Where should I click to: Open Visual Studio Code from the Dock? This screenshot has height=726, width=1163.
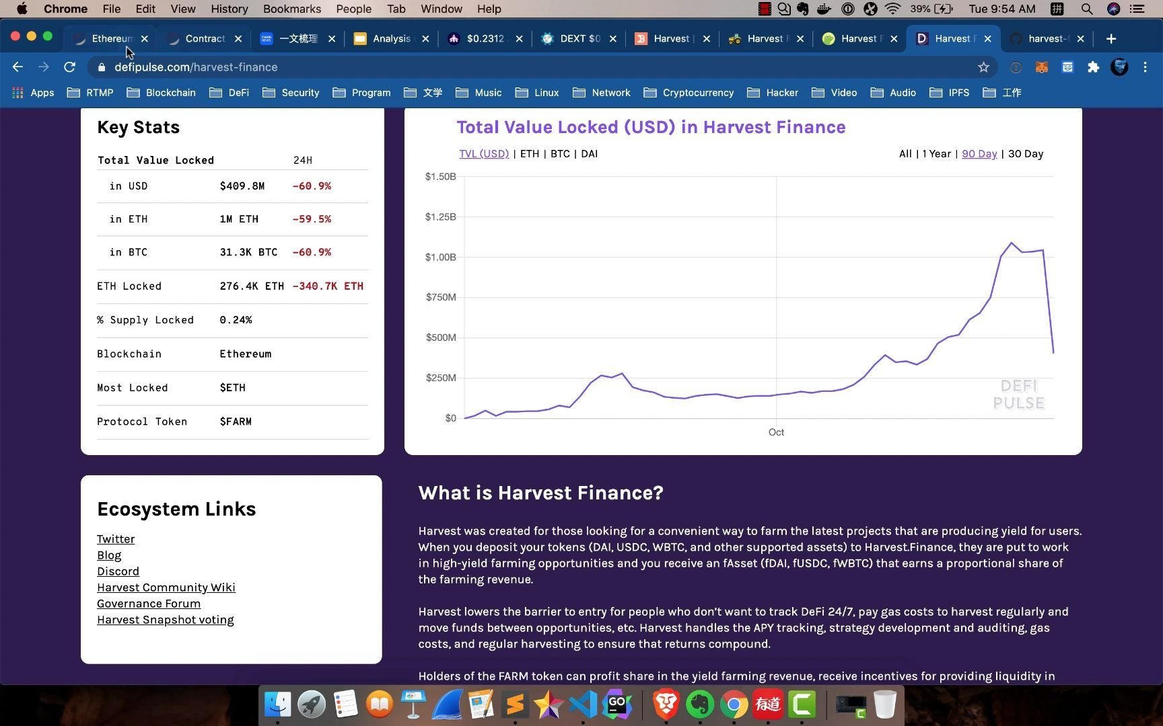[583, 704]
